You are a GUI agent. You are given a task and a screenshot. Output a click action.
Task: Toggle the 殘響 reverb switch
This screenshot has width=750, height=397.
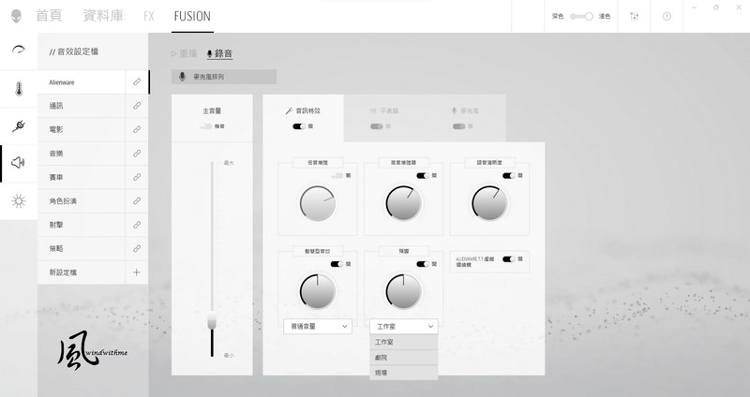(423, 264)
